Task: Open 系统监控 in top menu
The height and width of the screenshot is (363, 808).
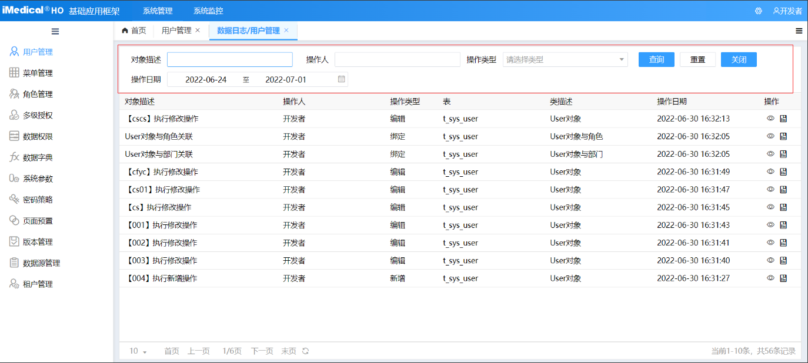Action: point(208,11)
